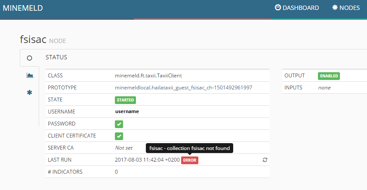Click the SERVER CA row label
This screenshot has height=190, width=367.
[x=61, y=148]
